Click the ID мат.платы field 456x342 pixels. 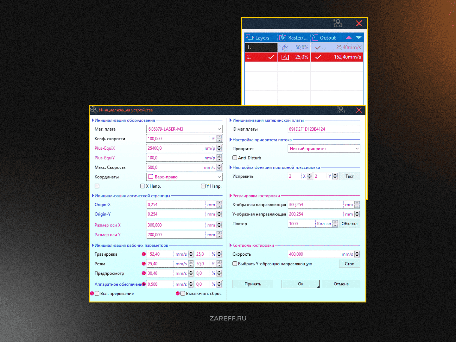[x=324, y=129]
